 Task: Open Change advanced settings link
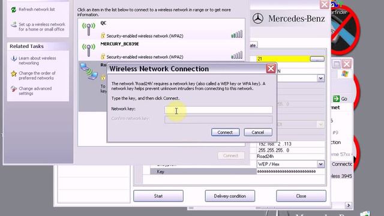click(35, 91)
